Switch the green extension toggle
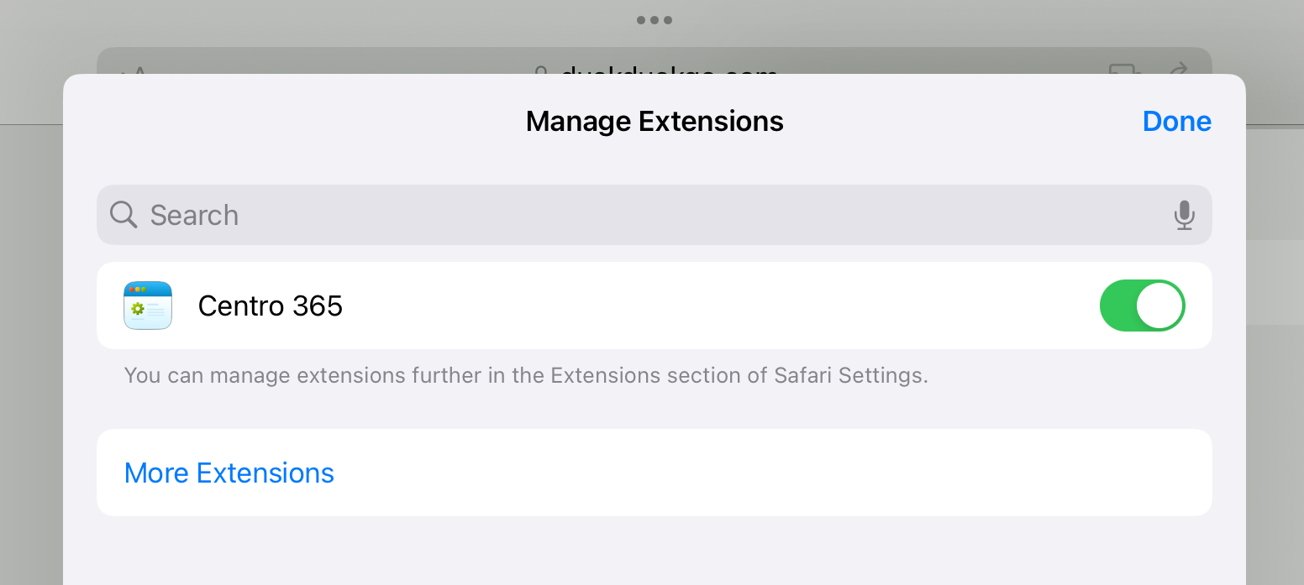Viewport: 1304px width, 585px height. point(1142,305)
